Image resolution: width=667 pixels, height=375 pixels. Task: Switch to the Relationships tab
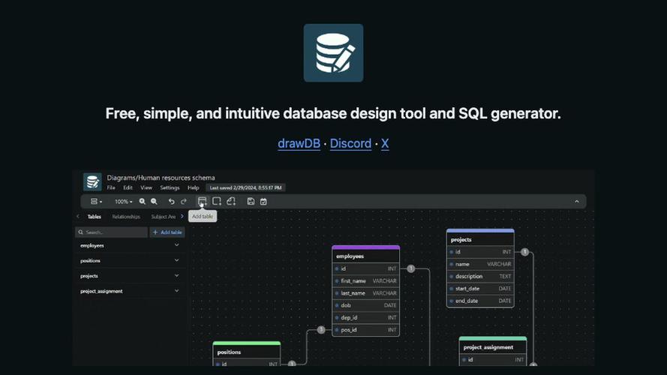click(126, 217)
